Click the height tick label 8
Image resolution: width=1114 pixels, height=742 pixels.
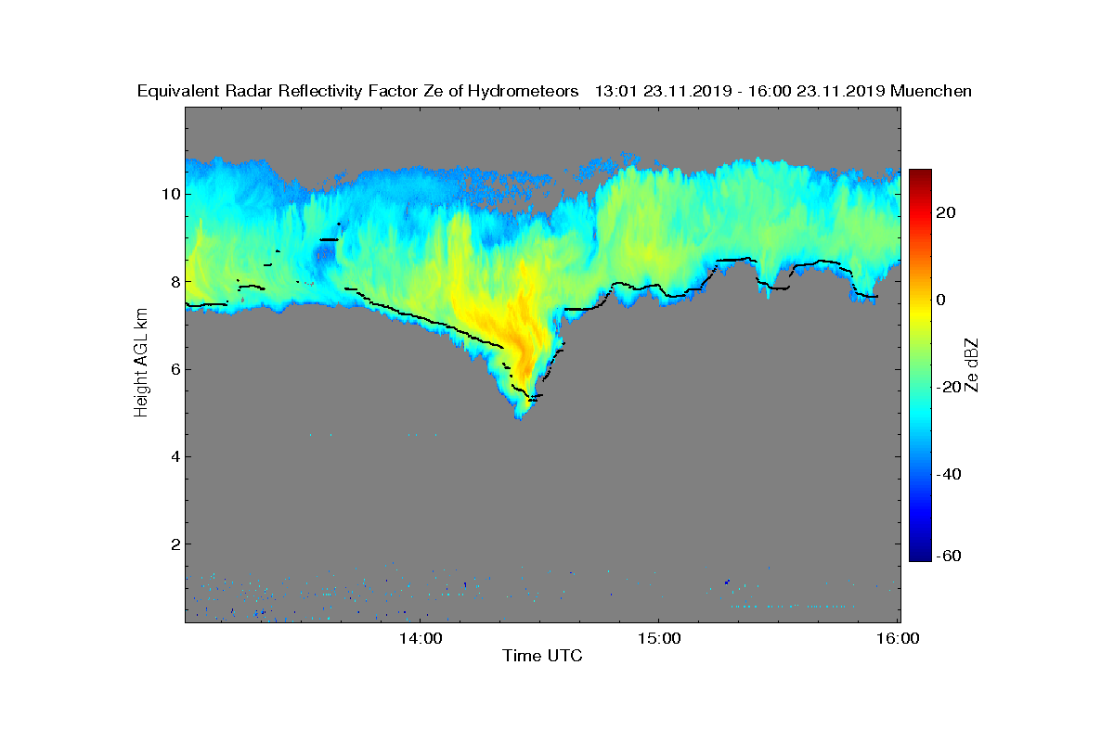pos(174,281)
